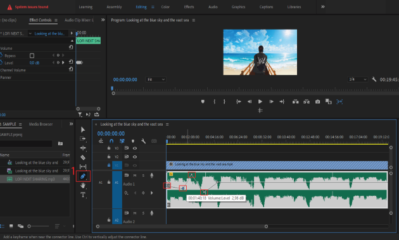Open Editing workspace menu icon
This screenshot has width=399, height=240.
[x=153, y=7]
